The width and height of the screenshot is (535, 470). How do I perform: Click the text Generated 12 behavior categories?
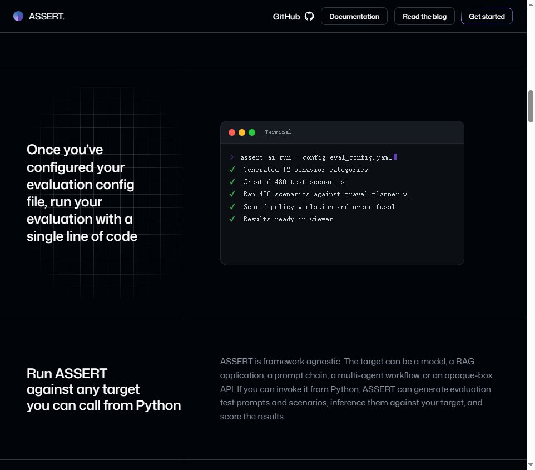tap(305, 170)
